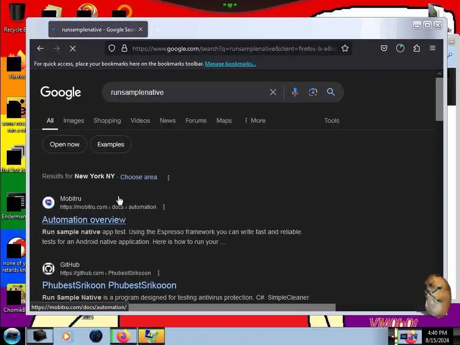Viewport: 460px width, 345px height.
Task: Open three-dot menu for GitHub result
Action: (159, 273)
